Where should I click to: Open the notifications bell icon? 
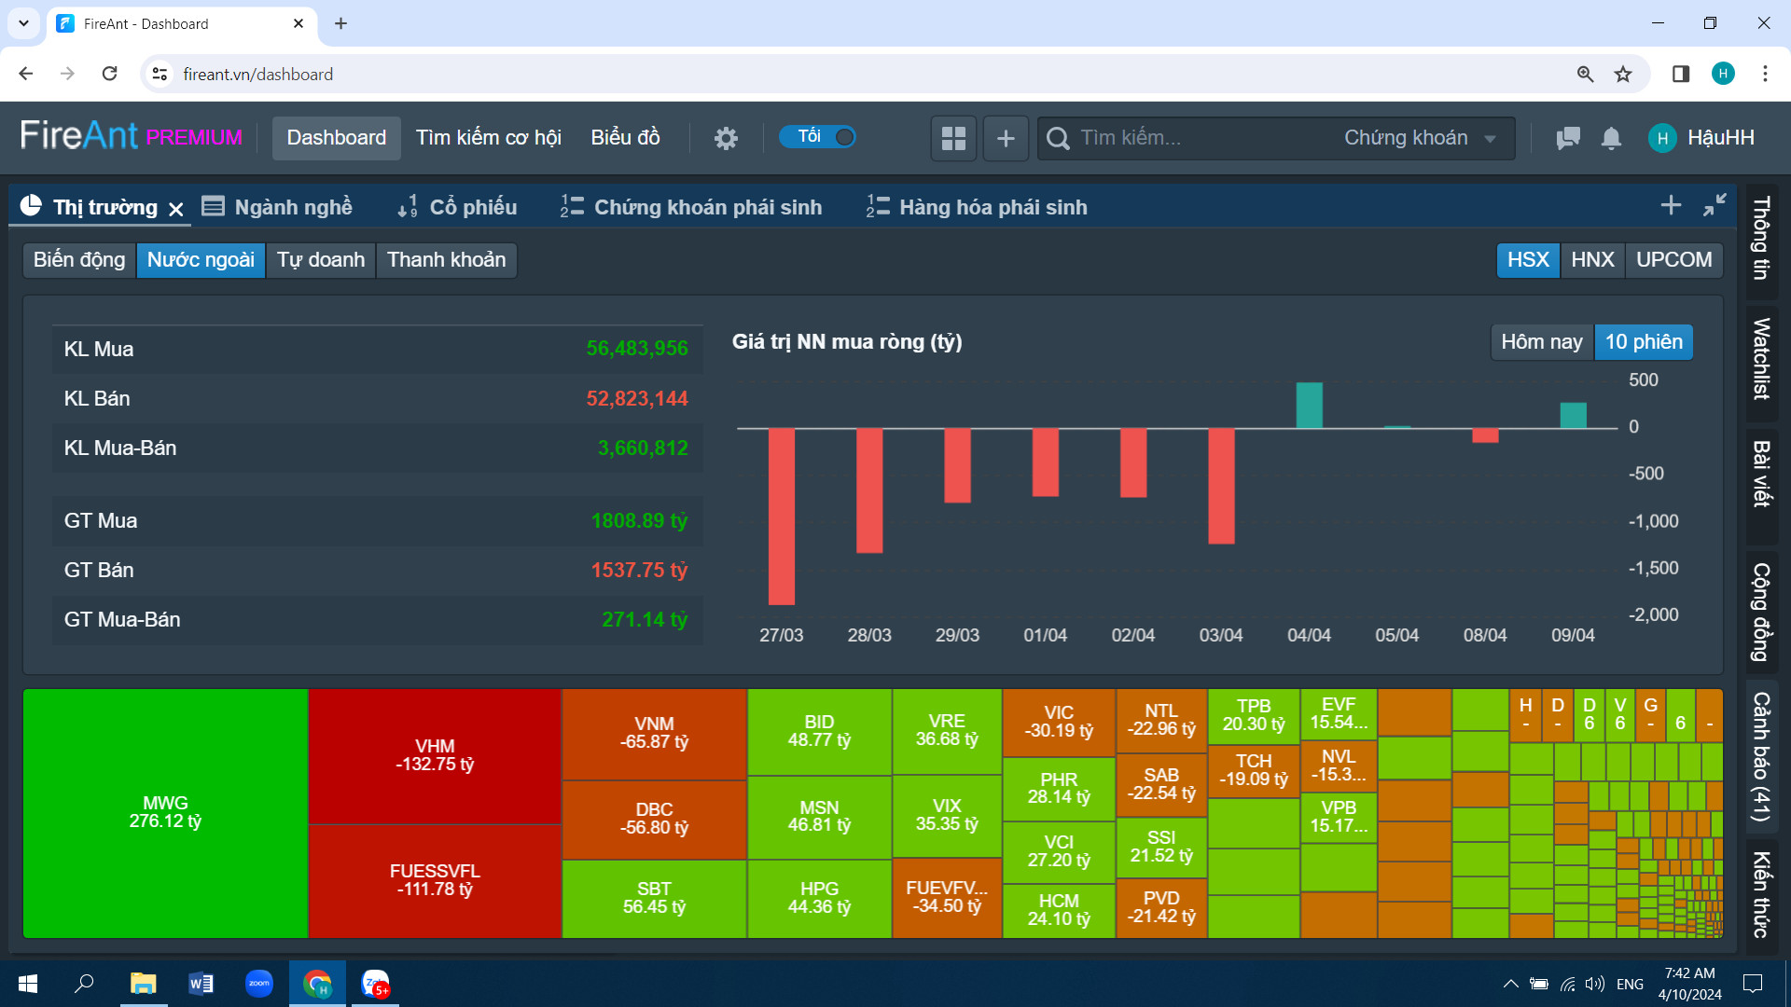click(1611, 138)
